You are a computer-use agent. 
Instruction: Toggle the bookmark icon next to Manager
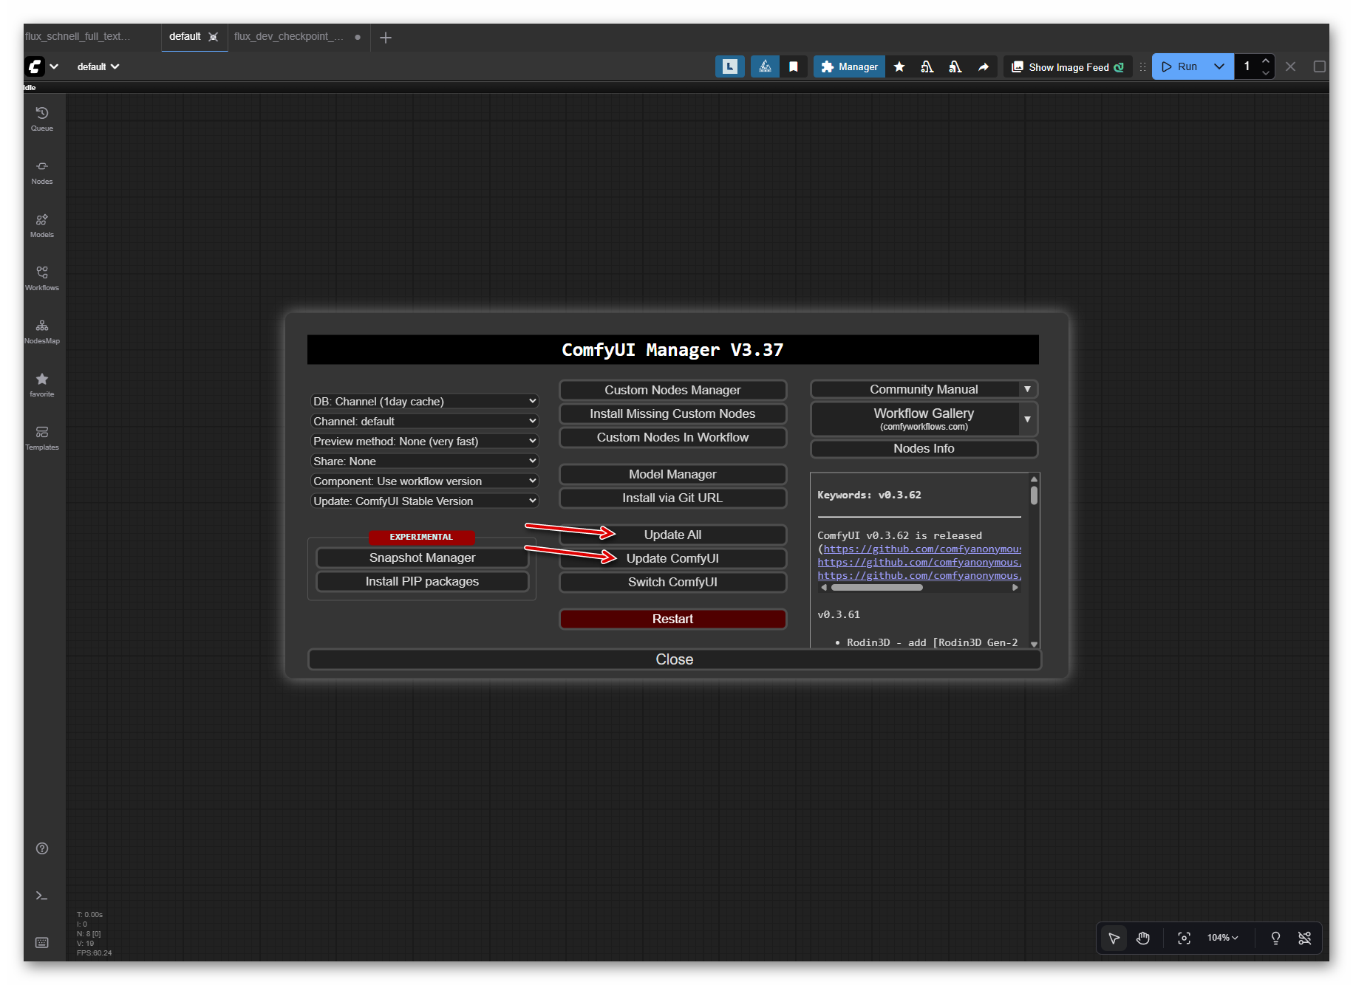click(794, 66)
